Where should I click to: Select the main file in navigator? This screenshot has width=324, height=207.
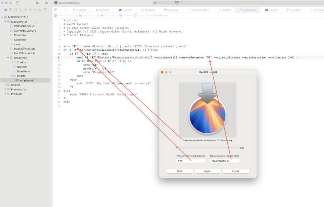pos(17,44)
